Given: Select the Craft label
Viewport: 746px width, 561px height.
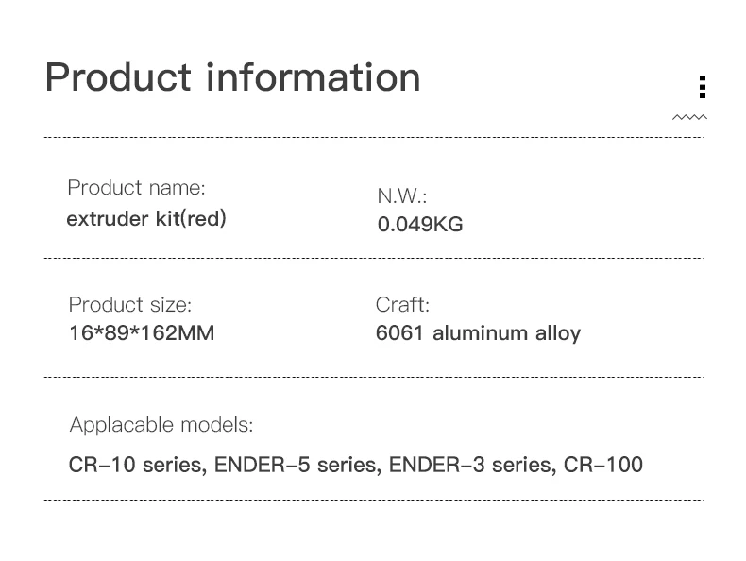Looking at the screenshot, I should click(402, 304).
